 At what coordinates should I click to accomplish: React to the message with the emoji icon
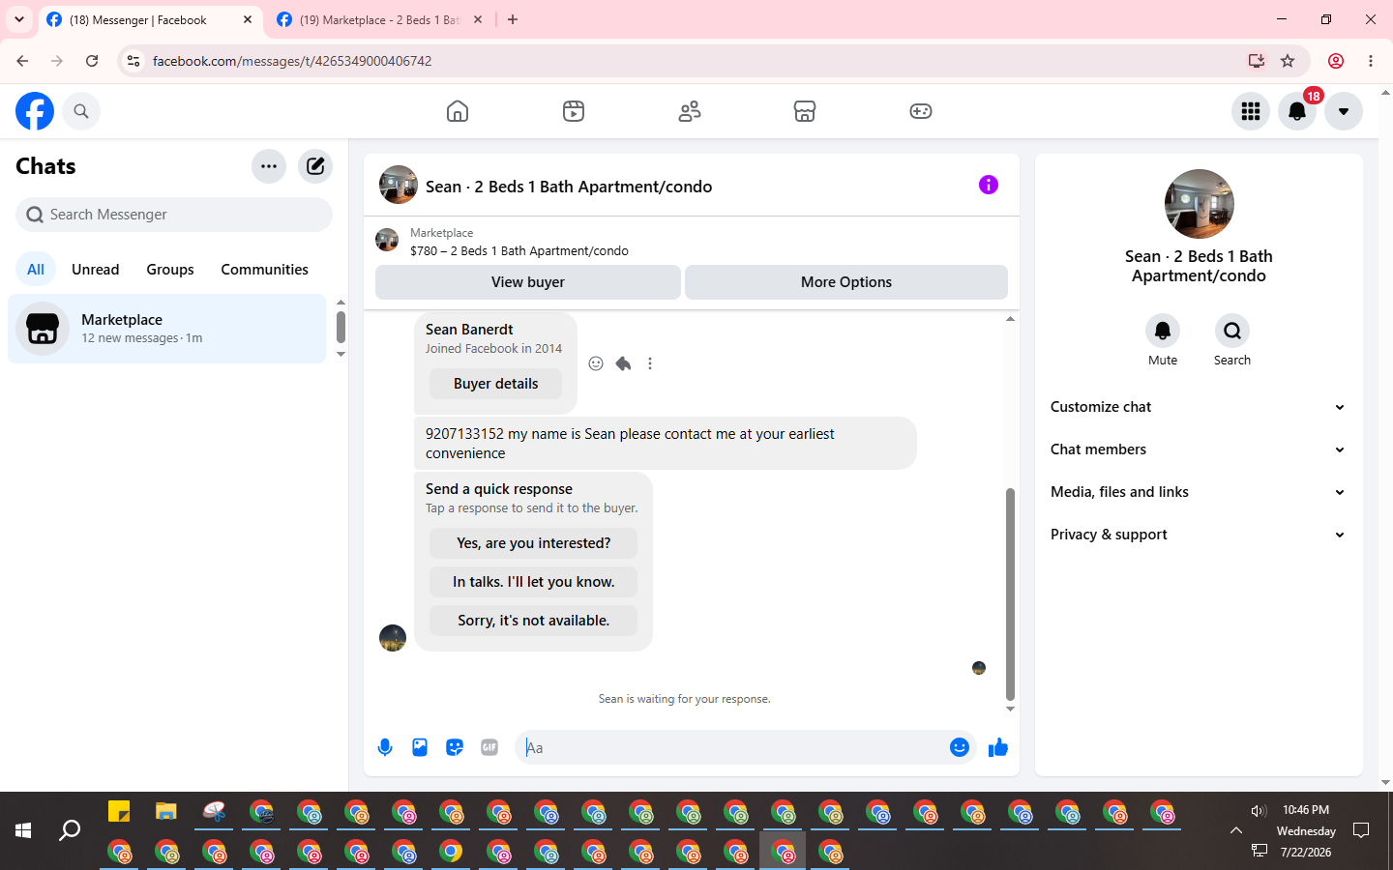596,363
